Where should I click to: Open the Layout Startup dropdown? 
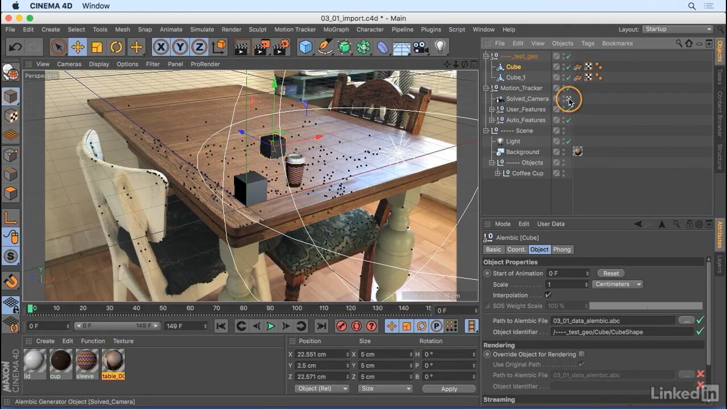click(678, 30)
